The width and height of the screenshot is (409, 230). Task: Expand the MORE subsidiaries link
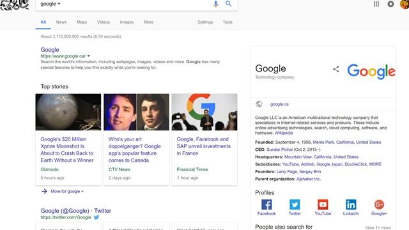tap(375, 164)
